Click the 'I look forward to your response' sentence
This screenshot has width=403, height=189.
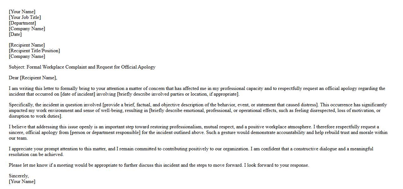(x=277, y=165)
